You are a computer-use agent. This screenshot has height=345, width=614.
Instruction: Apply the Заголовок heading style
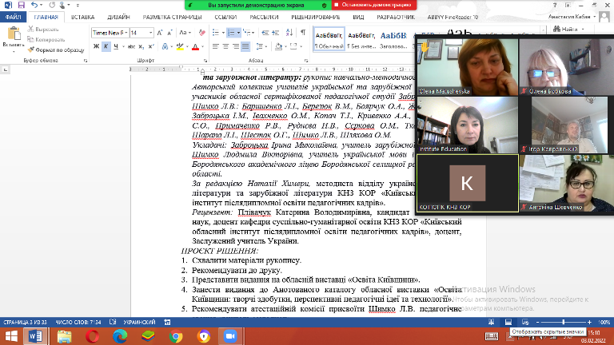pyautogui.click(x=393, y=39)
